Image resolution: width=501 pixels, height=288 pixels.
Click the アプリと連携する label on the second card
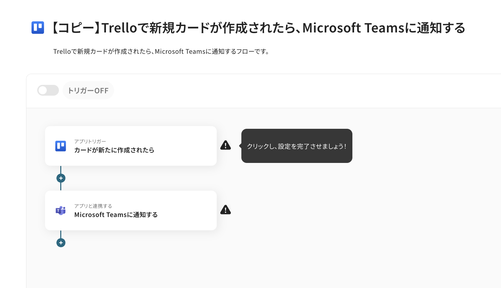pyautogui.click(x=93, y=206)
